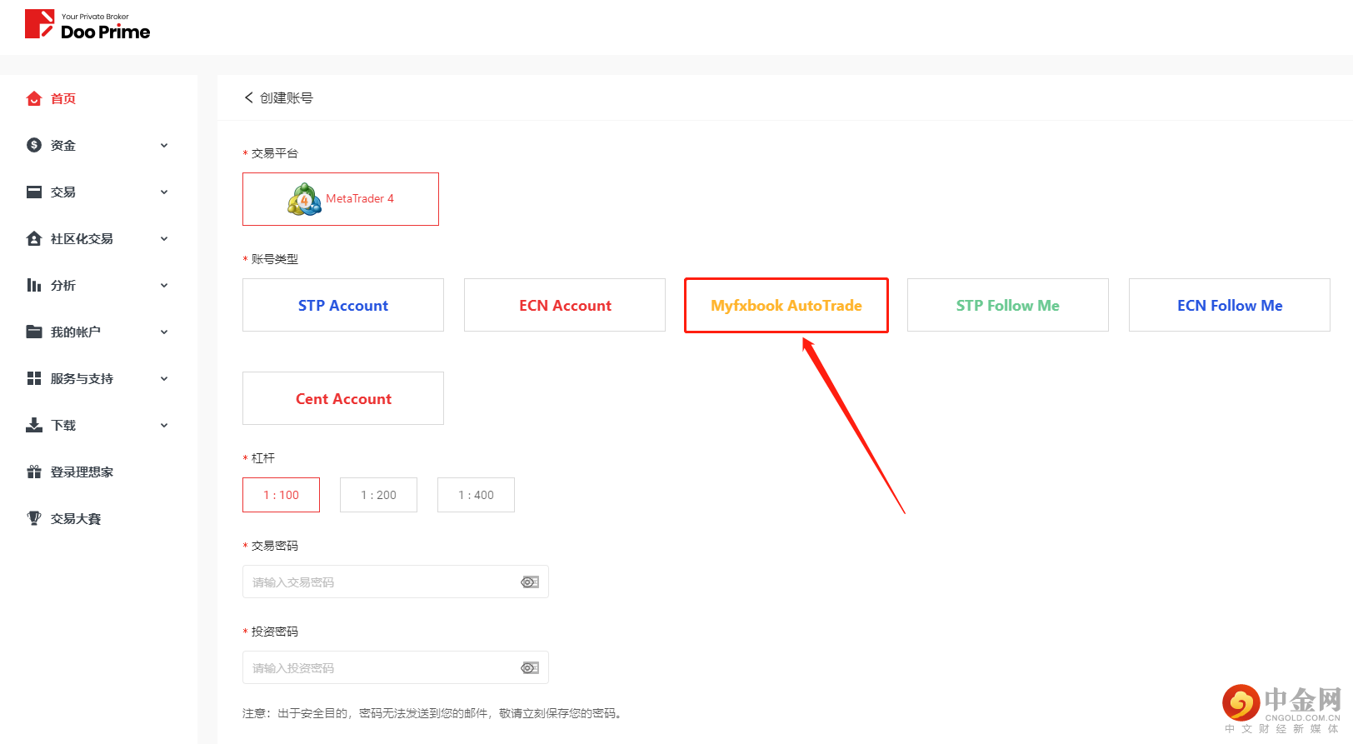Click the card icon for 交易
The width and height of the screenshot is (1353, 744).
(x=34, y=192)
